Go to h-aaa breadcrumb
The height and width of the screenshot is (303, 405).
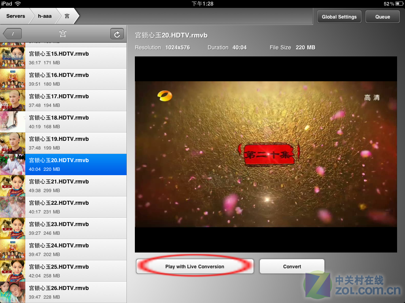(x=45, y=16)
